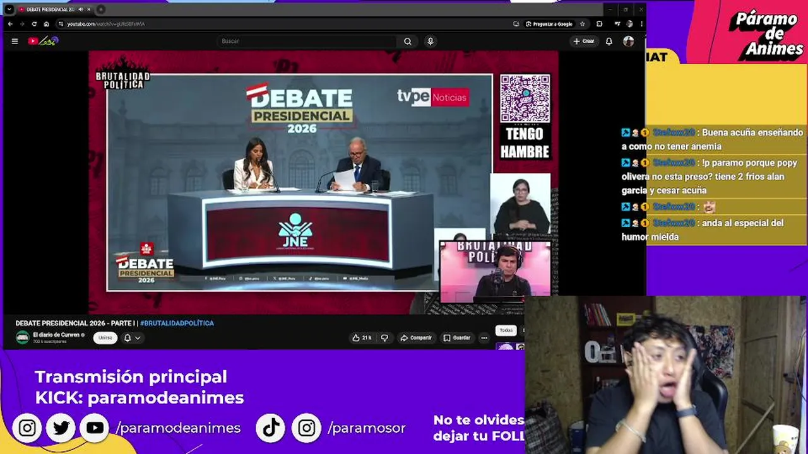Click Preguntar a Google button
The height and width of the screenshot is (454, 808).
(549, 24)
